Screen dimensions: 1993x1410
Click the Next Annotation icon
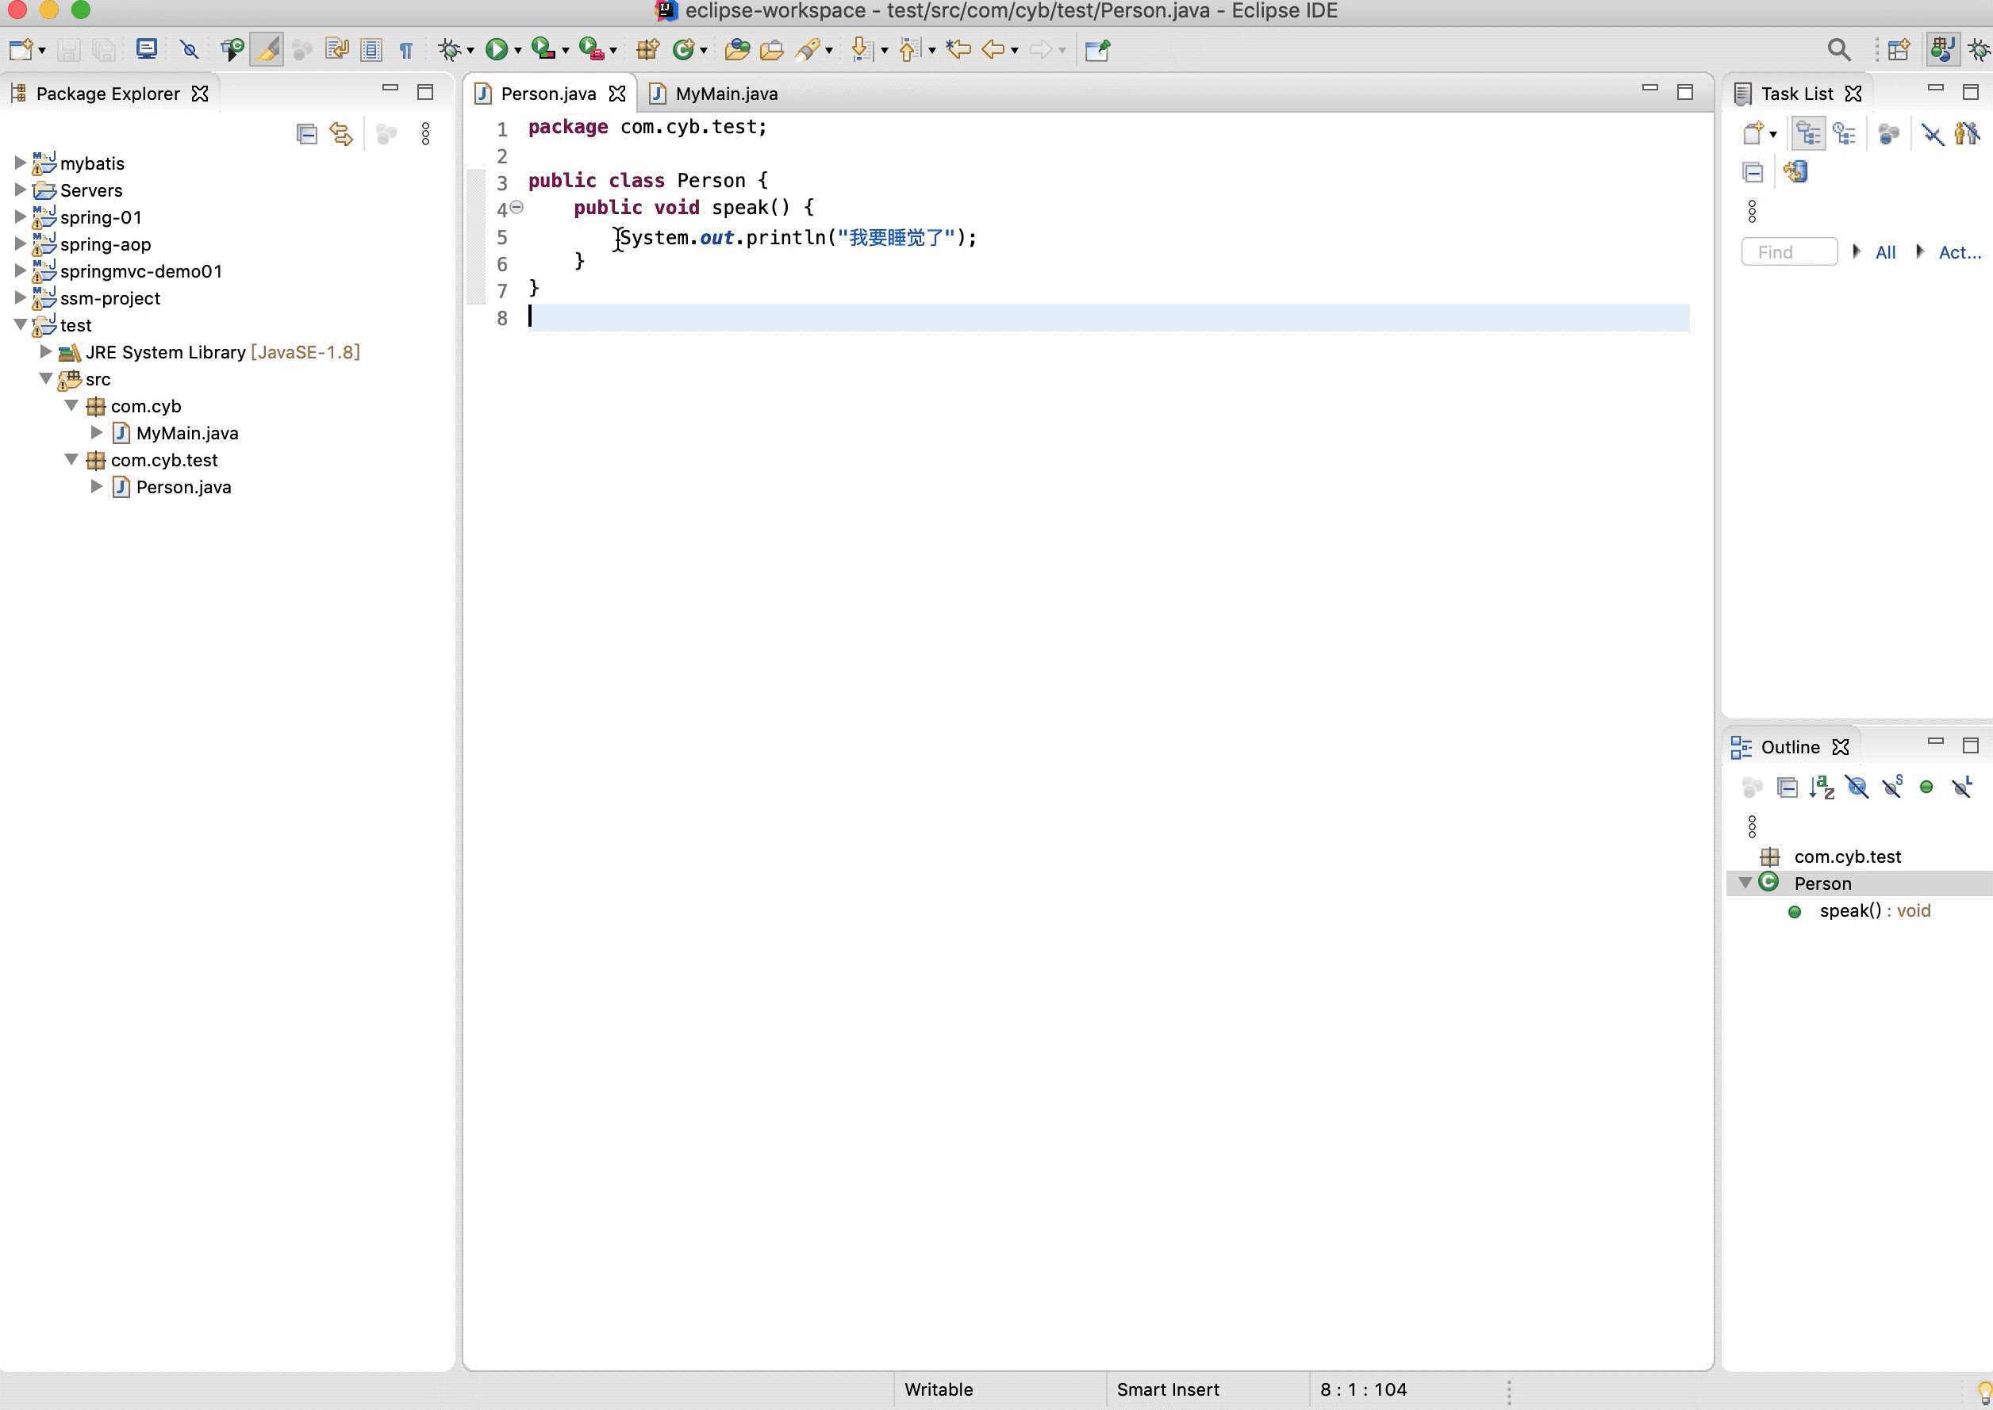pyautogui.click(x=862, y=49)
